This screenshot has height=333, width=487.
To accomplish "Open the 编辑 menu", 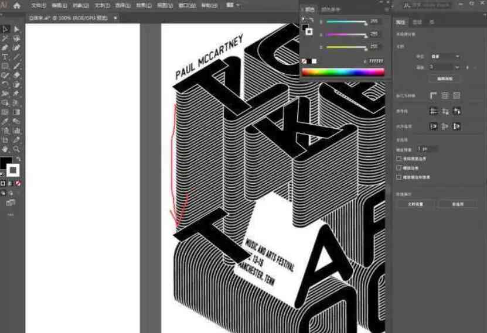I will click(59, 6).
